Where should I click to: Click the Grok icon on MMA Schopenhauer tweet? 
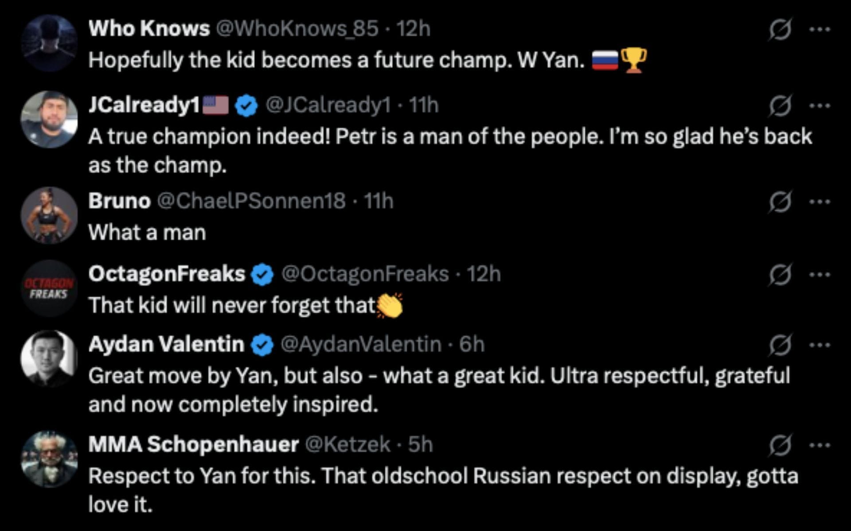pos(780,445)
